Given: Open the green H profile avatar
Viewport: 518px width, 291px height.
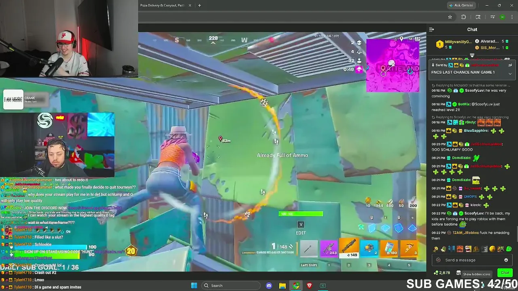Looking at the screenshot, I should [x=502, y=17].
